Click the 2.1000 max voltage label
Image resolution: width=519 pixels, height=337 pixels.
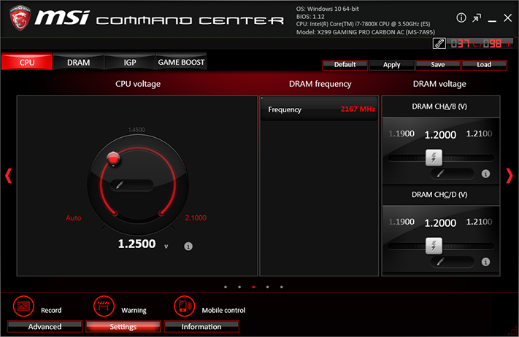[x=196, y=218]
